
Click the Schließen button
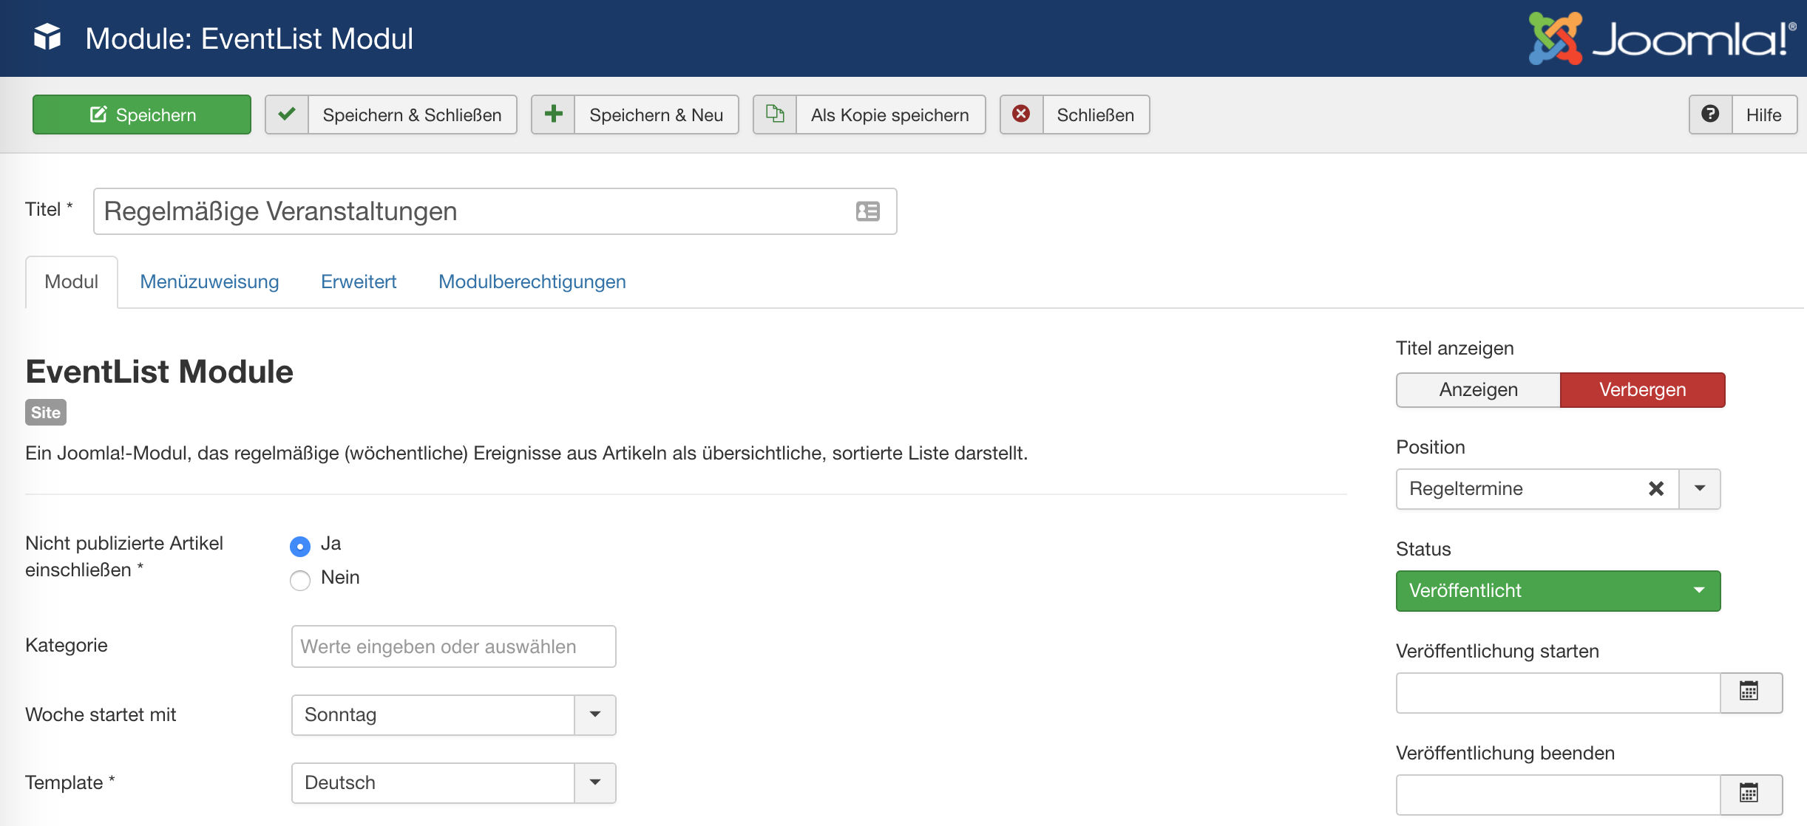[x=1075, y=115]
